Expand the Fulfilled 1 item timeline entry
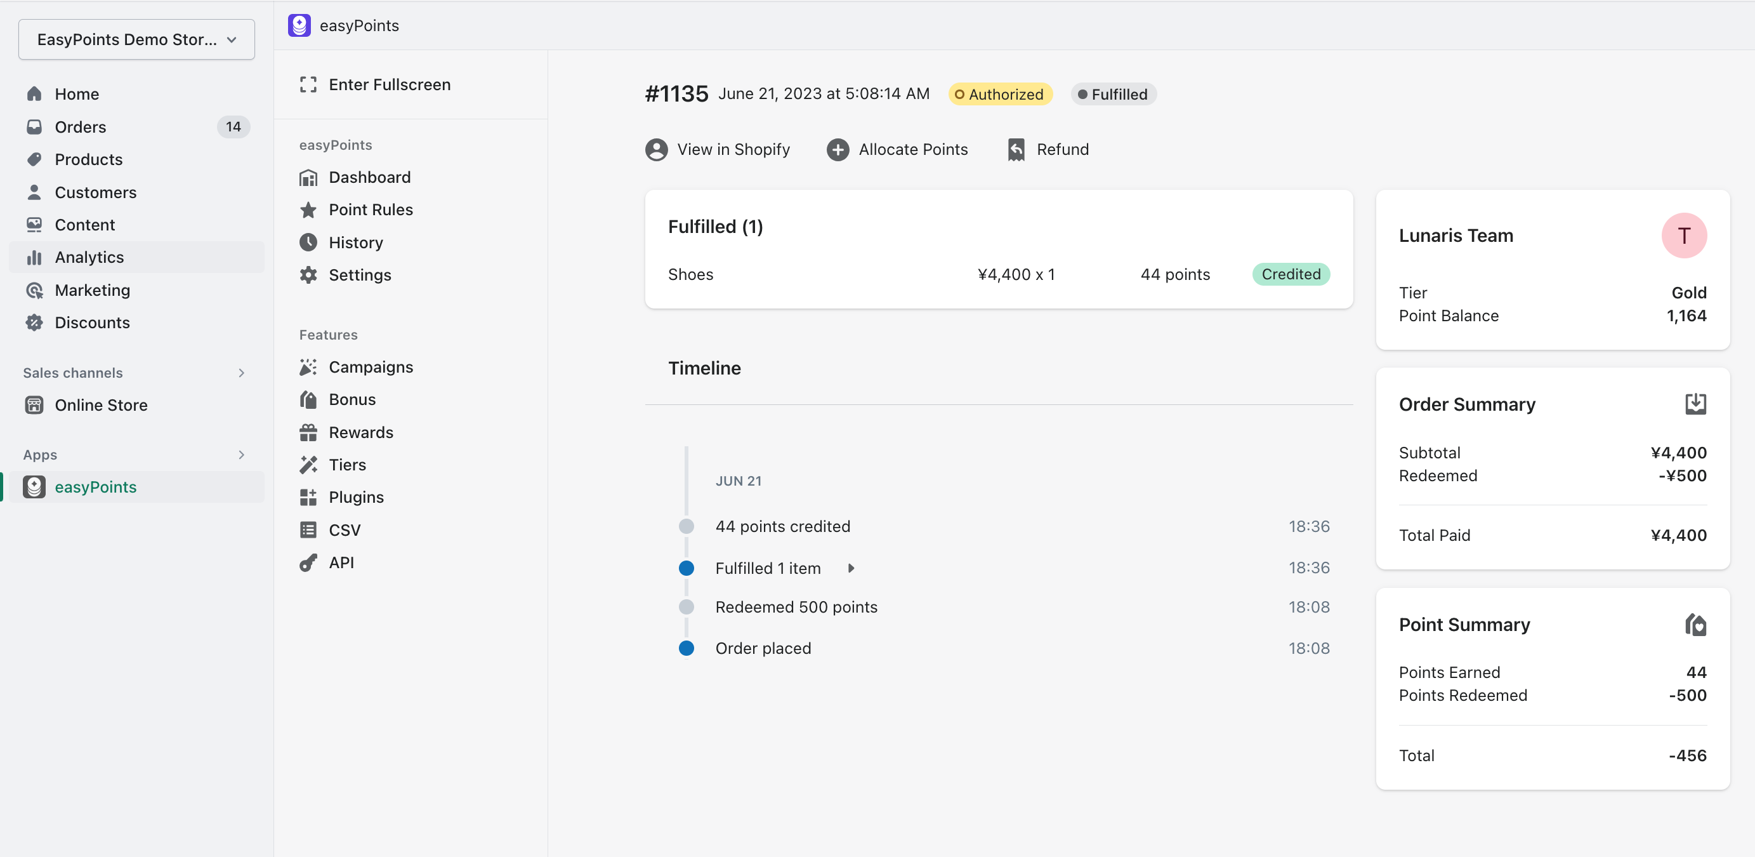Image resolution: width=1755 pixels, height=857 pixels. (851, 568)
